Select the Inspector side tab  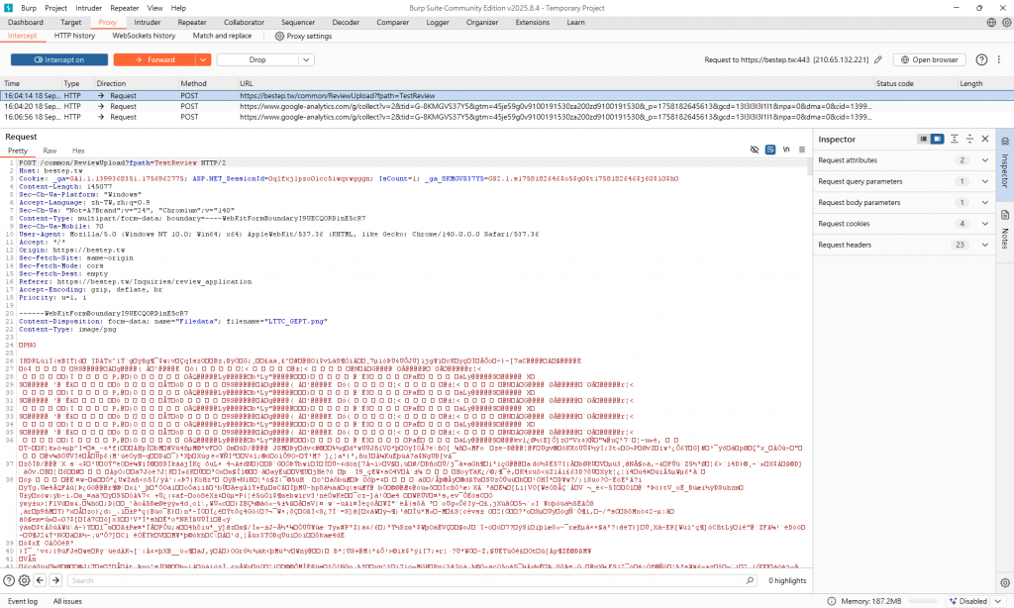(1004, 163)
